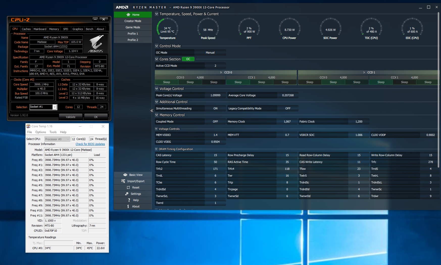Click the Reset icon in sidebar
The image size is (441, 265).
[x=128, y=187]
